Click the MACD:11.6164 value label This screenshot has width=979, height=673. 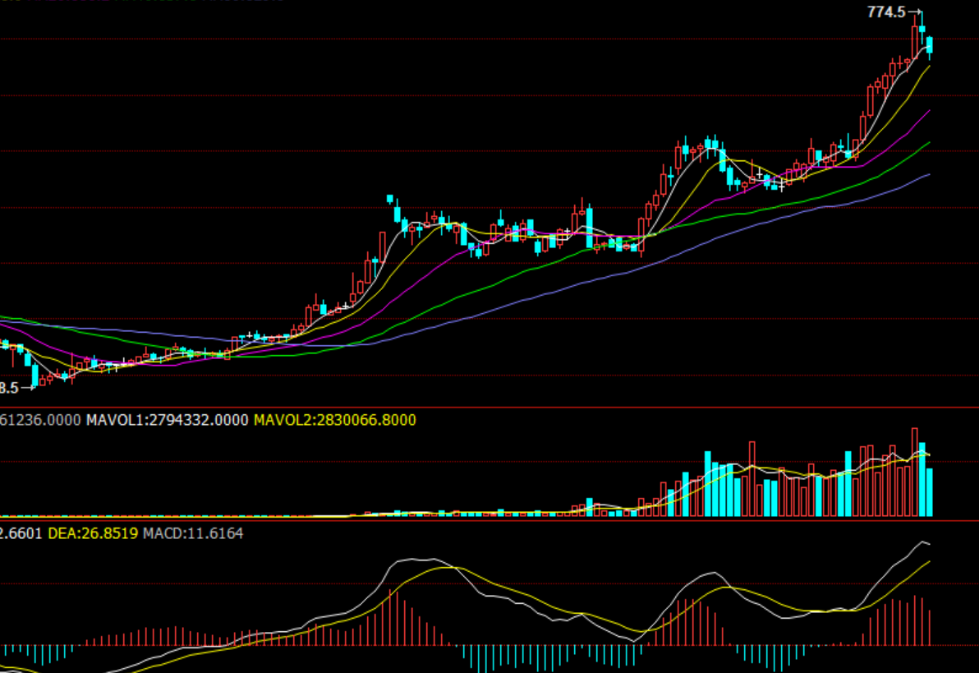(x=193, y=533)
